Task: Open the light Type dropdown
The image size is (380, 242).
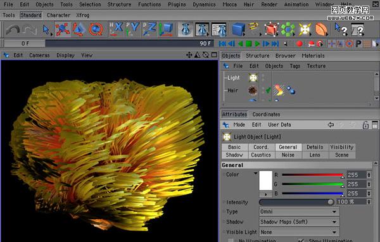Action: point(299,212)
